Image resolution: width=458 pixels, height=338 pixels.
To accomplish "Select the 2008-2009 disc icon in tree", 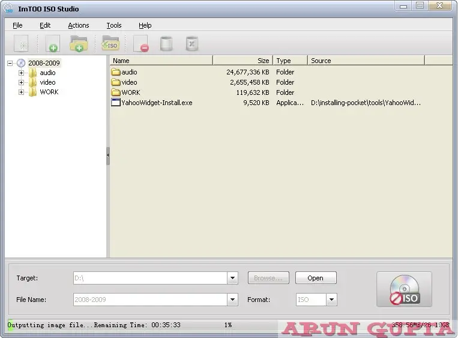I will click(21, 63).
